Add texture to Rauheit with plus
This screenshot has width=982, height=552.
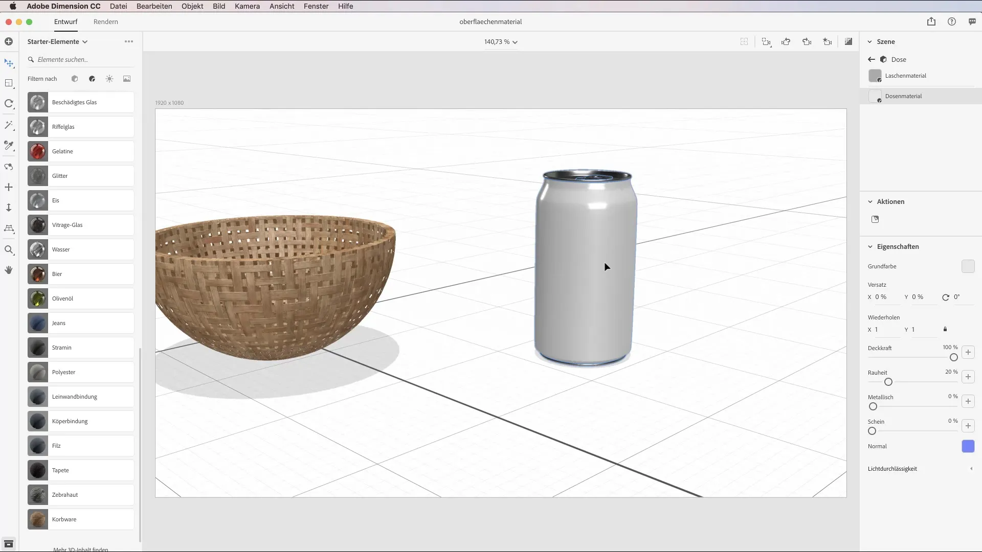968,377
